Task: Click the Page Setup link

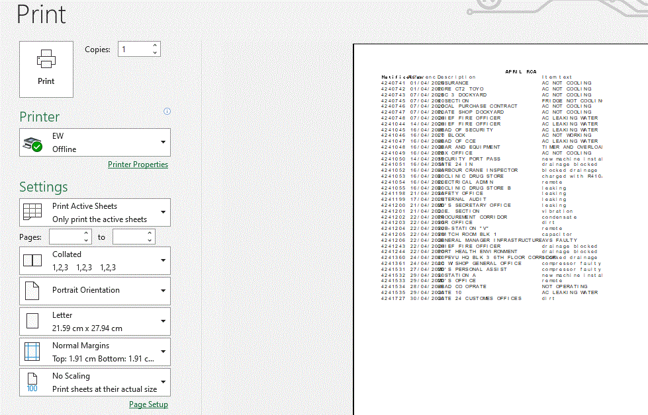Action: click(x=148, y=404)
